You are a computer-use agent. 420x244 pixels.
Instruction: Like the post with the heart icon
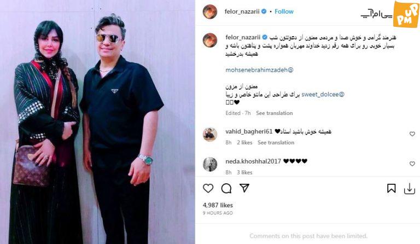(208, 188)
